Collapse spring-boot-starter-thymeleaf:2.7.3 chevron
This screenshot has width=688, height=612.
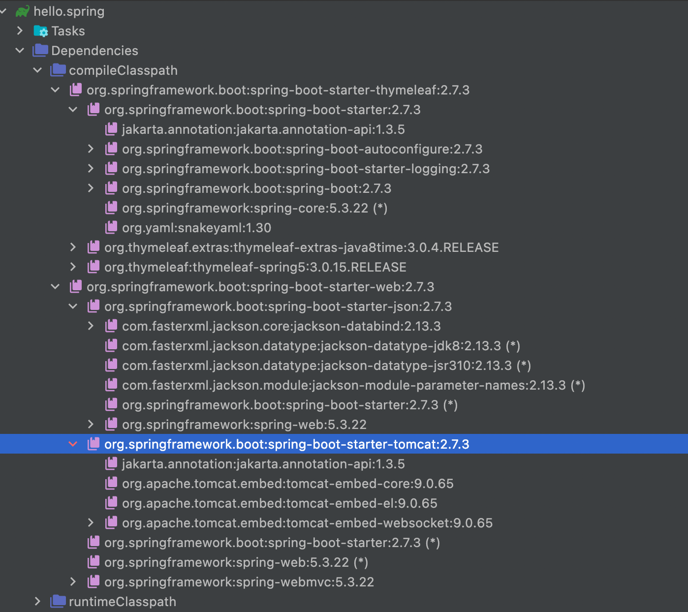55,90
